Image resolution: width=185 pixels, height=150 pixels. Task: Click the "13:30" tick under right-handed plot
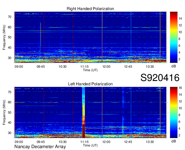click(x=150, y=67)
